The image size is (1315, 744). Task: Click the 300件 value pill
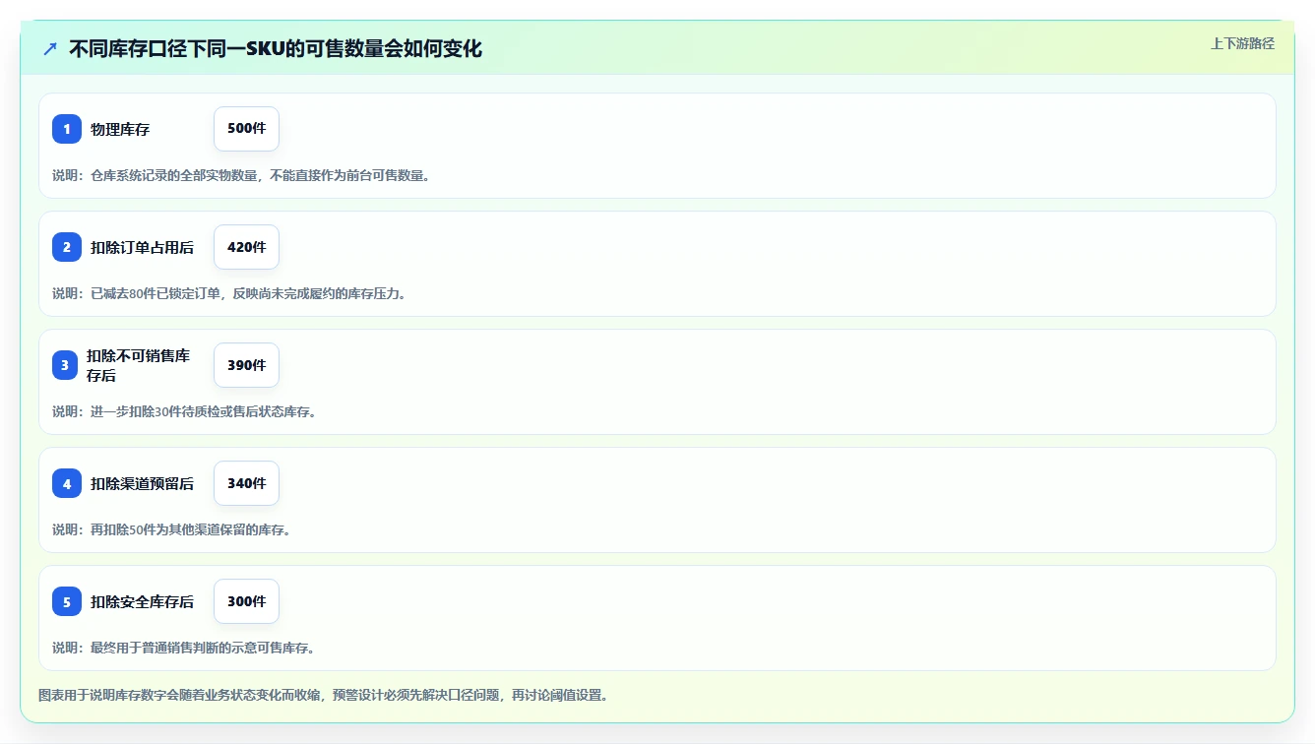click(246, 601)
